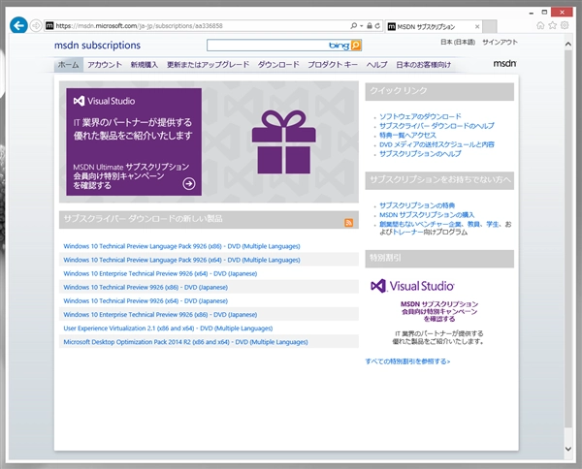Click the browser forward arrow button
582x469 pixels.
pyautogui.click(x=36, y=25)
